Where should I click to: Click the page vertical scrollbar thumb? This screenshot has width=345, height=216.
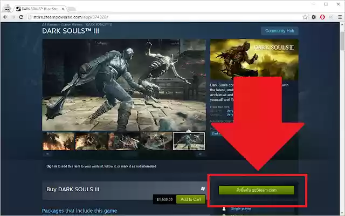point(342,41)
